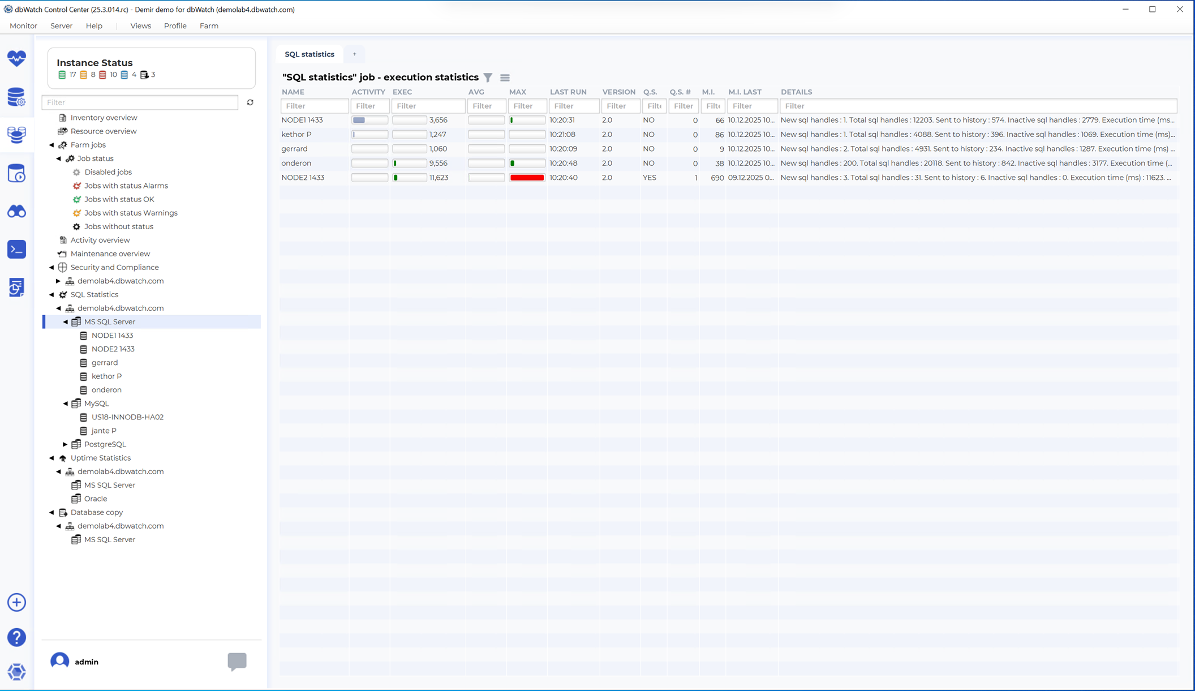
Task: Open the Farm menu
Action: pos(209,26)
